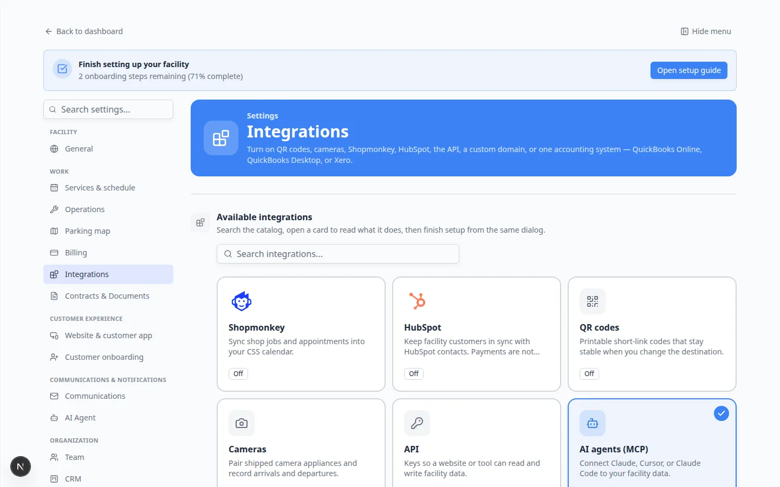Open Team settings
780x487 pixels.
pos(108,457)
